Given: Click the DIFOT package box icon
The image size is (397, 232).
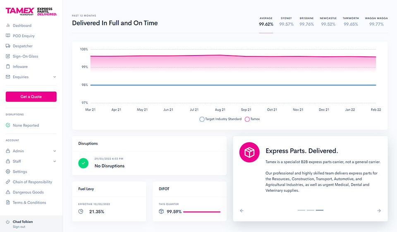Looking at the screenshot, I should pos(161,211).
